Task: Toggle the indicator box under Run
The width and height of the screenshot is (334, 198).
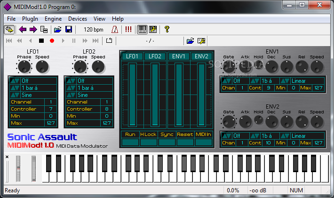Action: pyautogui.click(x=130, y=142)
